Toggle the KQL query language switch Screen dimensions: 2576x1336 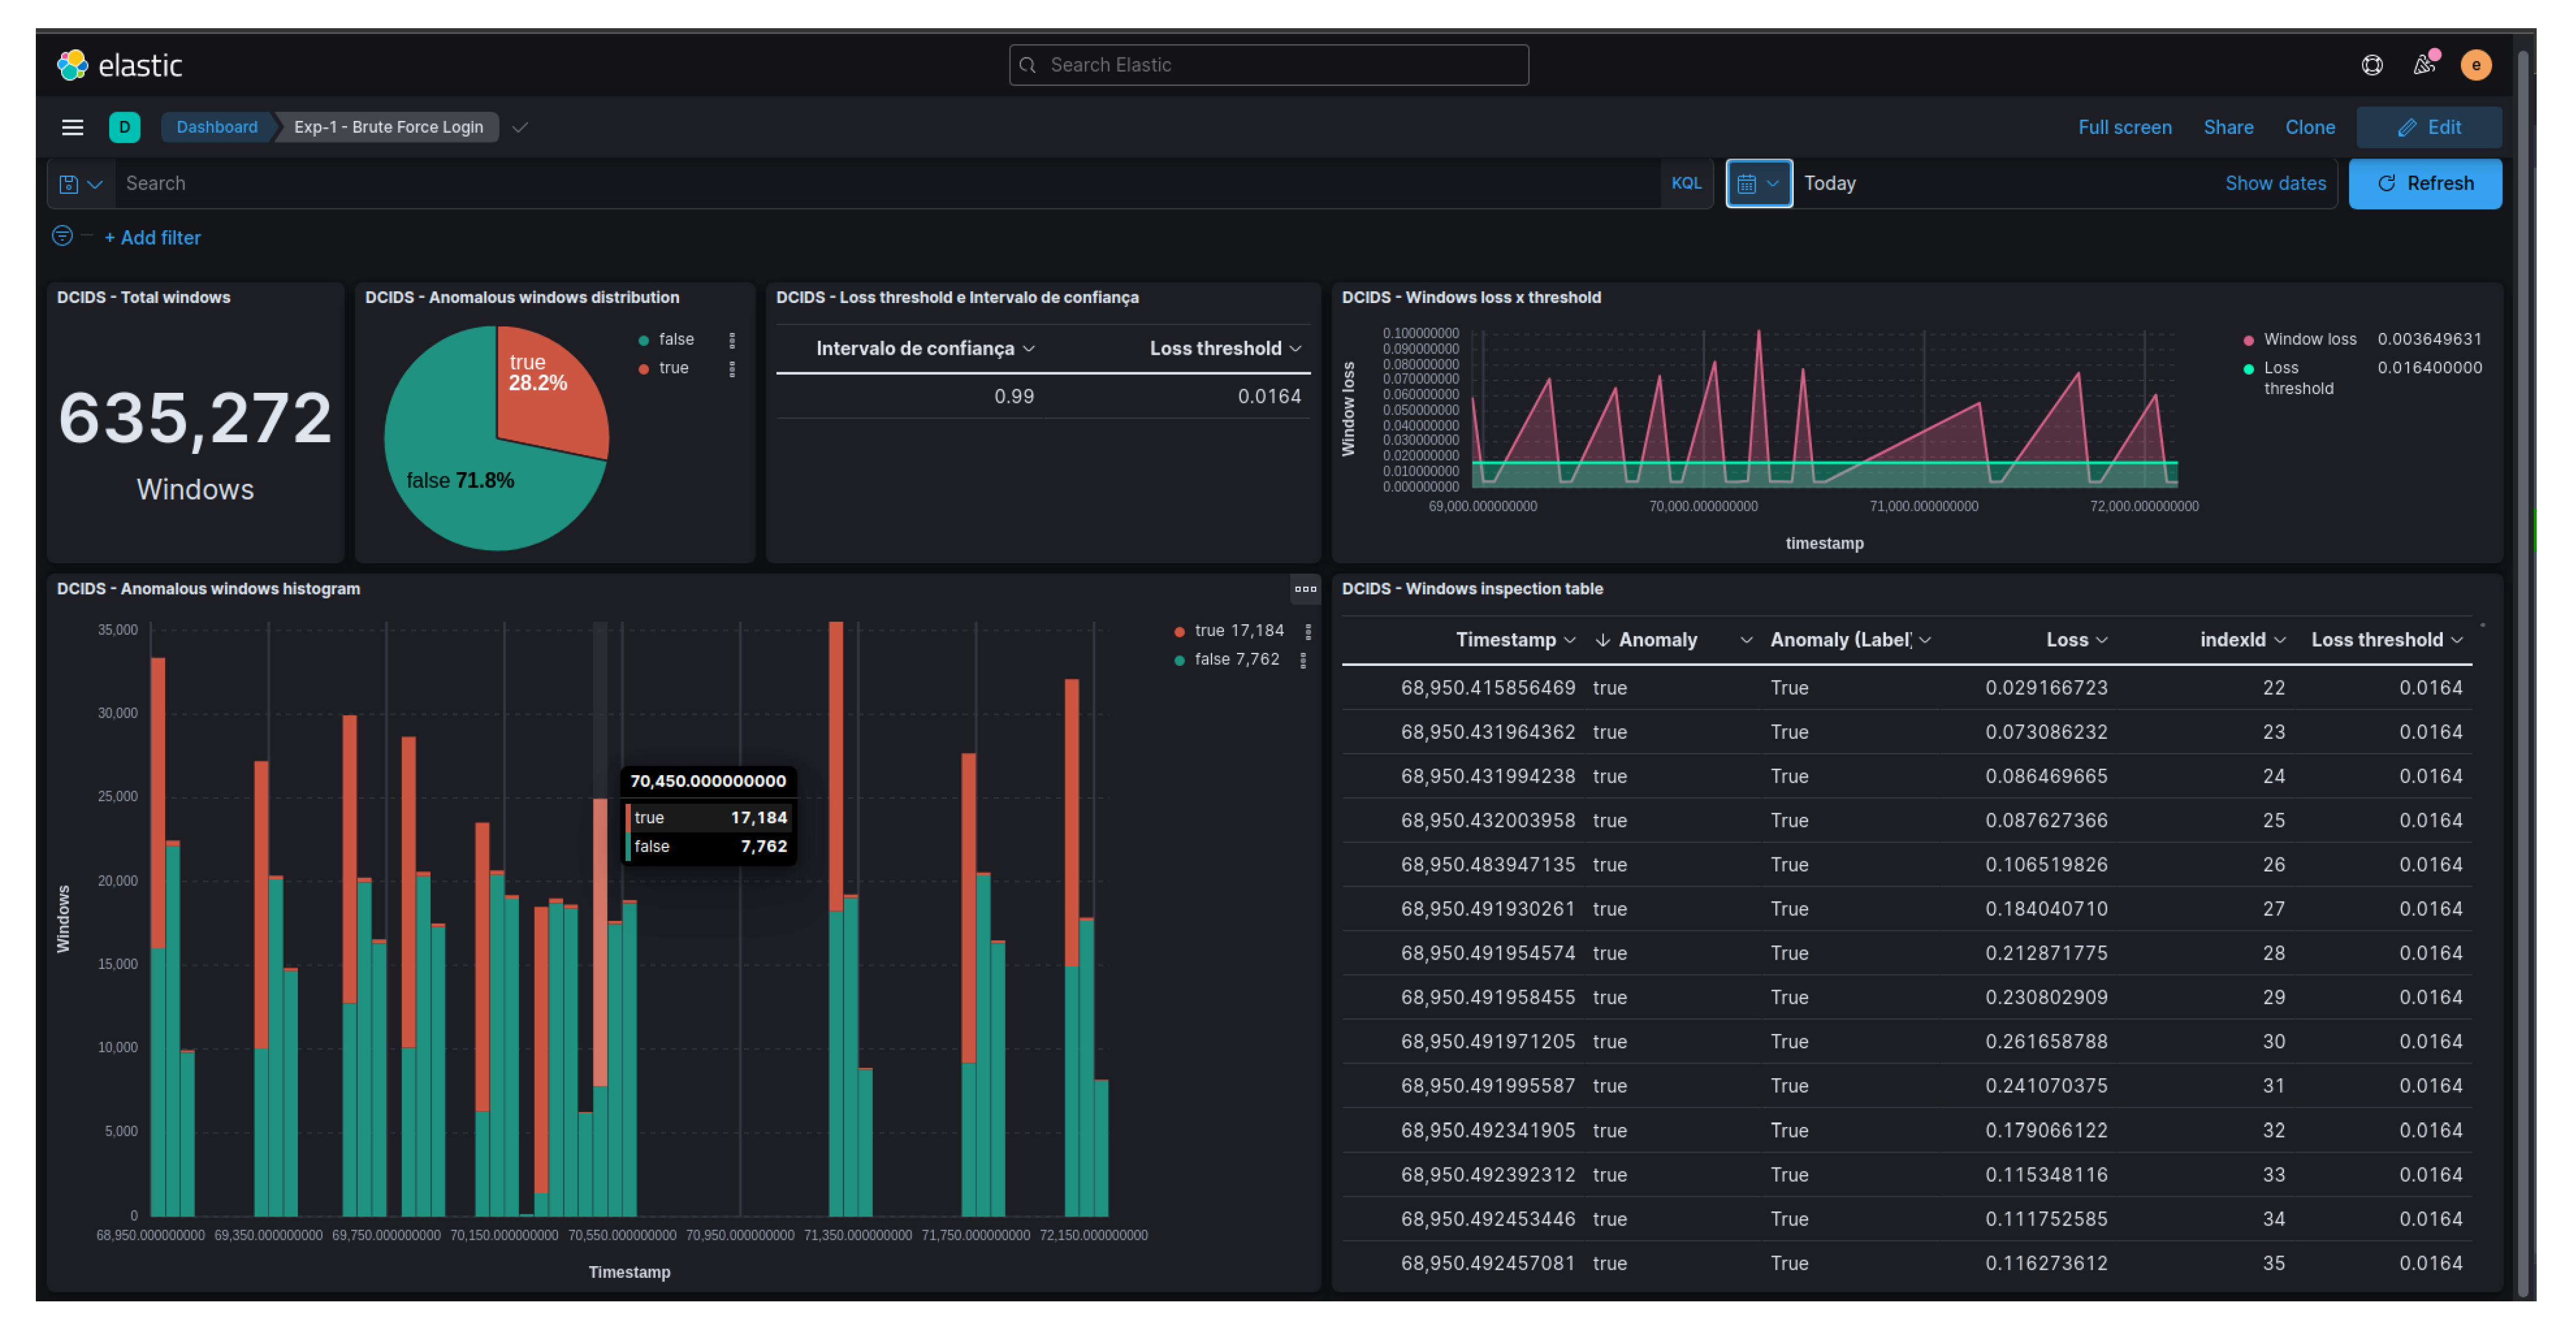[1686, 183]
